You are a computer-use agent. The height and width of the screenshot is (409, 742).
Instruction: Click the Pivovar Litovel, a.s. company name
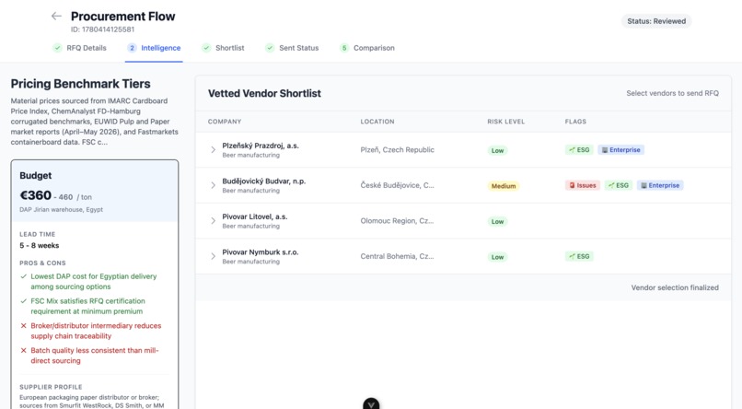(255, 216)
